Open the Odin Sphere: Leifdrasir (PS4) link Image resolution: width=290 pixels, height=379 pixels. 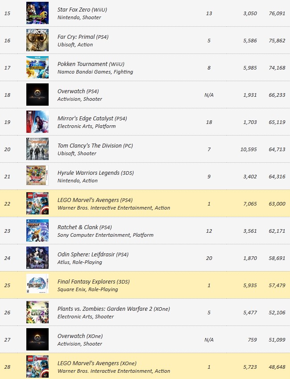coord(93,255)
